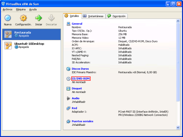Screen dimensions: 183x137
Task: Click the CD disc icon next to CD/DVD-ROM
Action: (x=68, y=79)
